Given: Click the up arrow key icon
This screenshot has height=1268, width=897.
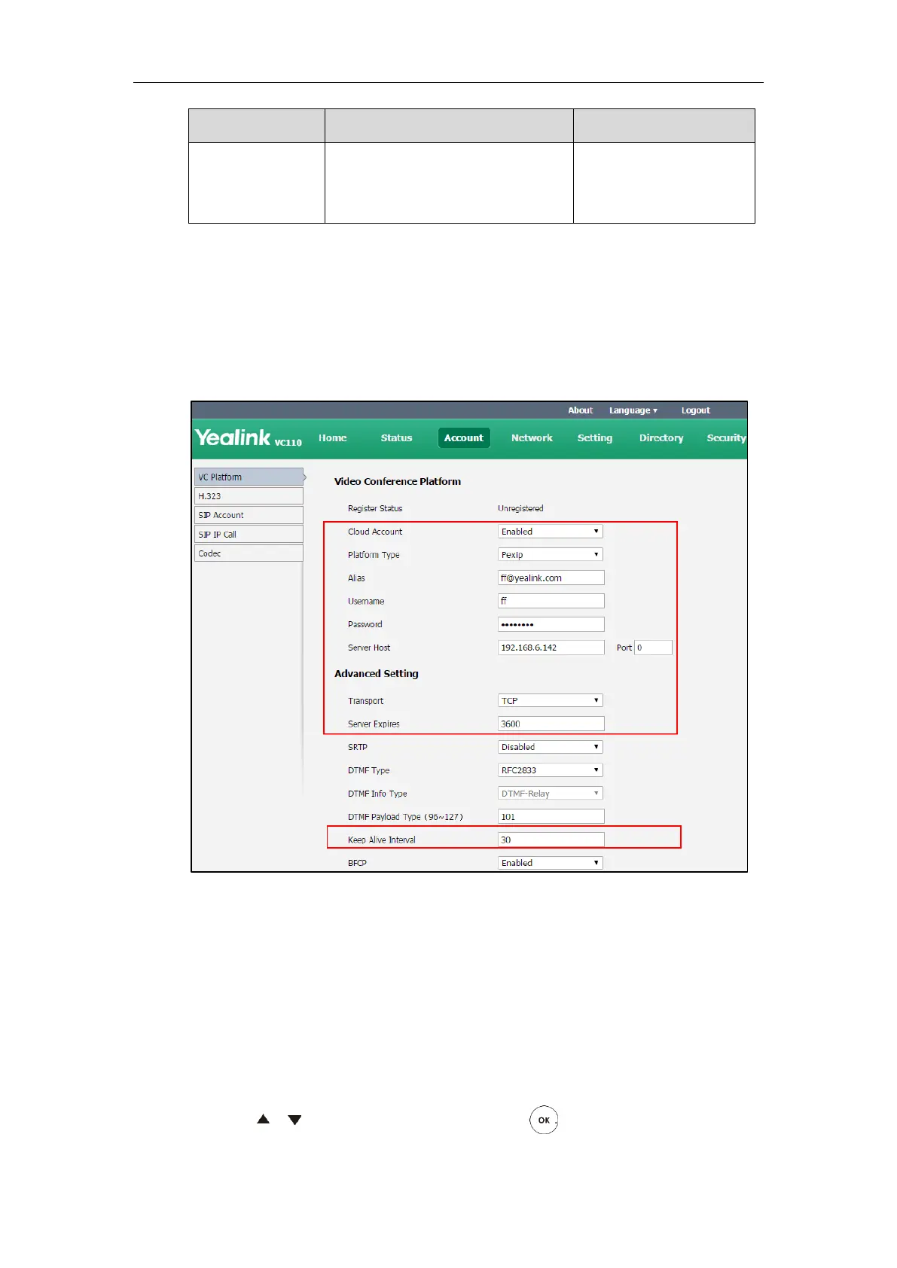Looking at the screenshot, I should coord(263,1120).
